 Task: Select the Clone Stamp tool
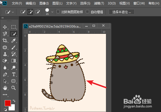pos(5,54)
